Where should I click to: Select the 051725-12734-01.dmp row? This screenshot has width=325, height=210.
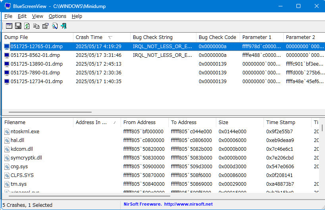click(163, 82)
